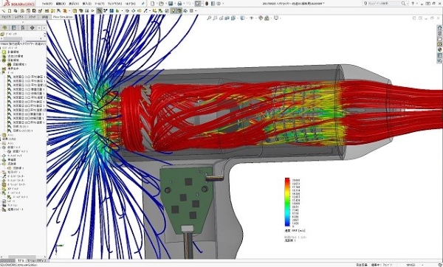Open the Appearances color ball in task pane
Viewport: 443px width, 267px height.
pos(439,49)
